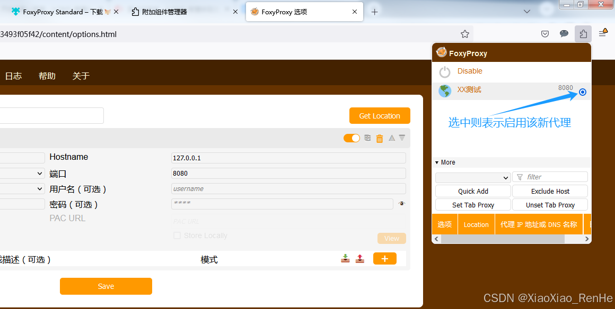Click the Location button in popup footer

476,224
